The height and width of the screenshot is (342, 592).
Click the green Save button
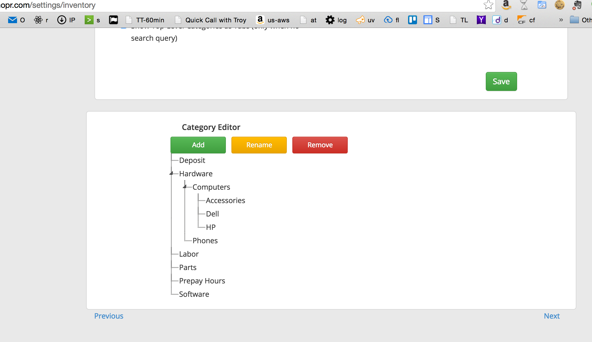click(501, 81)
